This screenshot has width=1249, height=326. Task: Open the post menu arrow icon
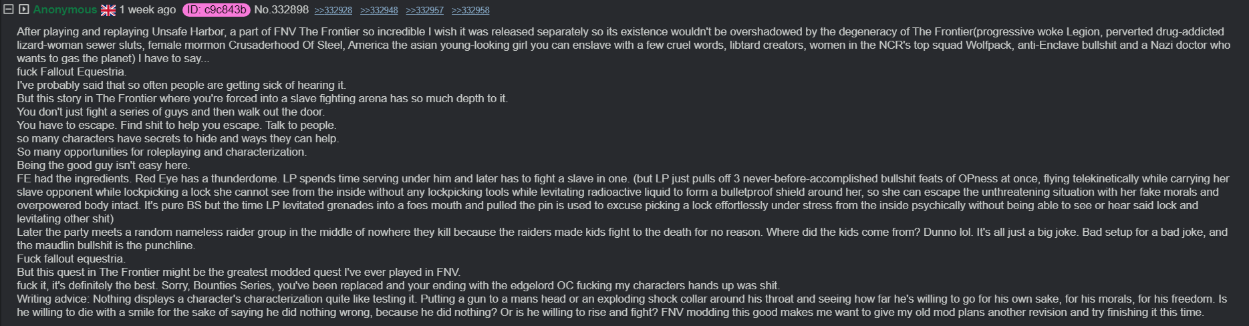(x=24, y=9)
